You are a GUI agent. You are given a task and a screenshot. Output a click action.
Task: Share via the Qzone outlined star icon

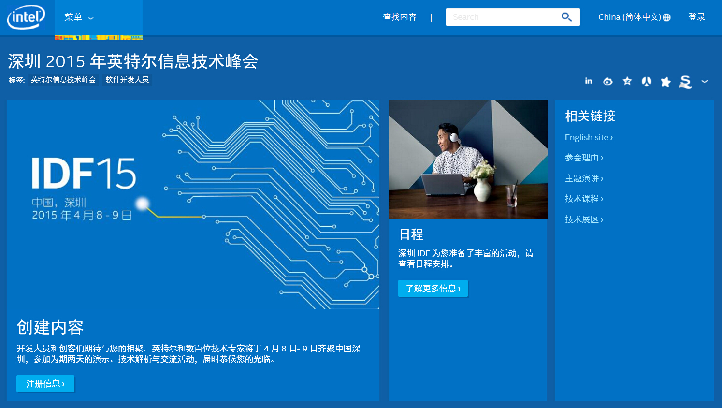pyautogui.click(x=627, y=81)
